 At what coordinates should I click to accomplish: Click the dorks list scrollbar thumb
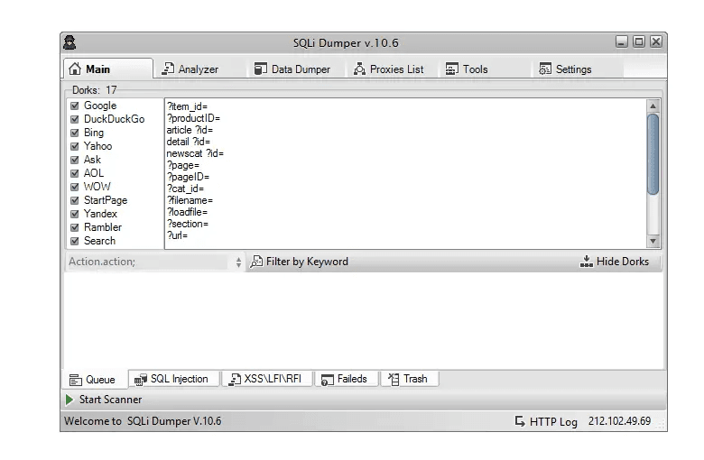(653, 154)
